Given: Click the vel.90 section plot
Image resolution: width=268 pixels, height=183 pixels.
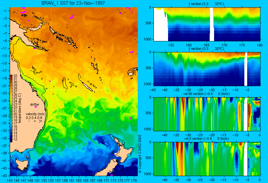Looking at the screenshot, I should pyautogui.click(x=207, y=114).
